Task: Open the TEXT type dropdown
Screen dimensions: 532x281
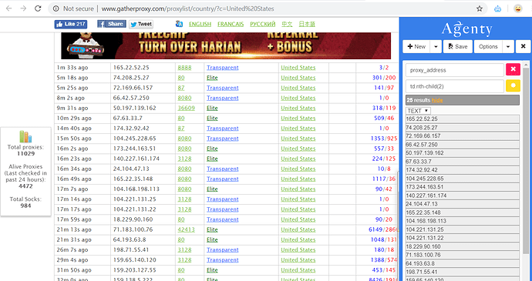Action: pyautogui.click(x=418, y=111)
